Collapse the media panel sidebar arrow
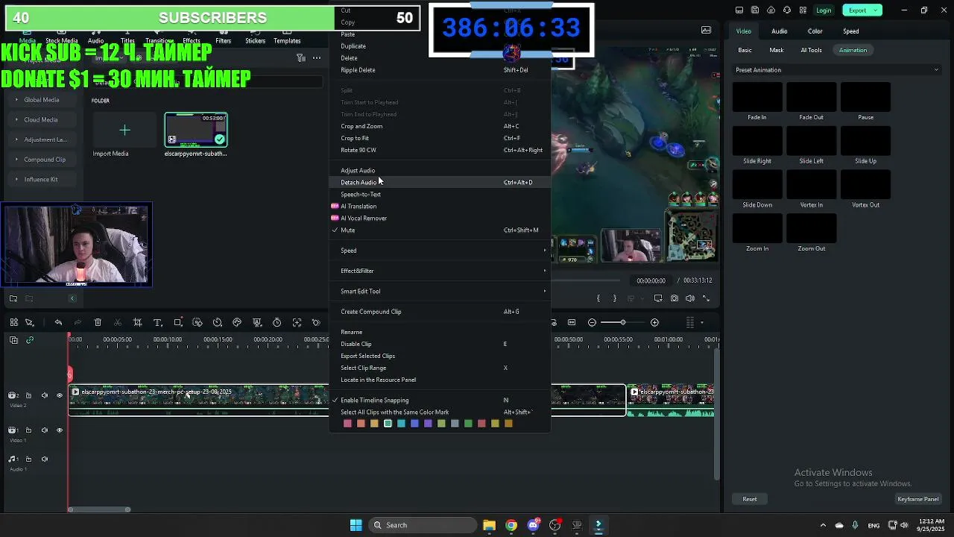This screenshot has width=954, height=537. click(x=72, y=298)
